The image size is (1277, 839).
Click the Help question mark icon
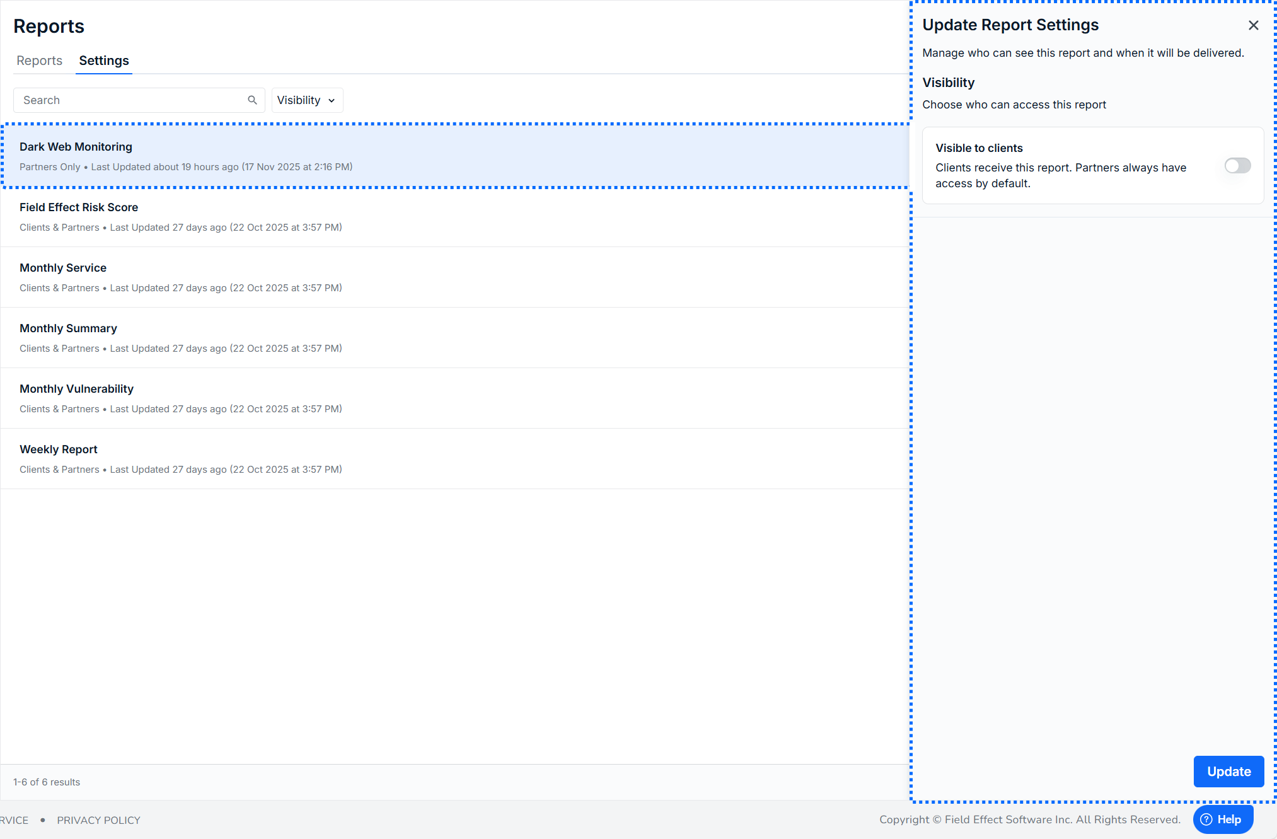click(1206, 819)
